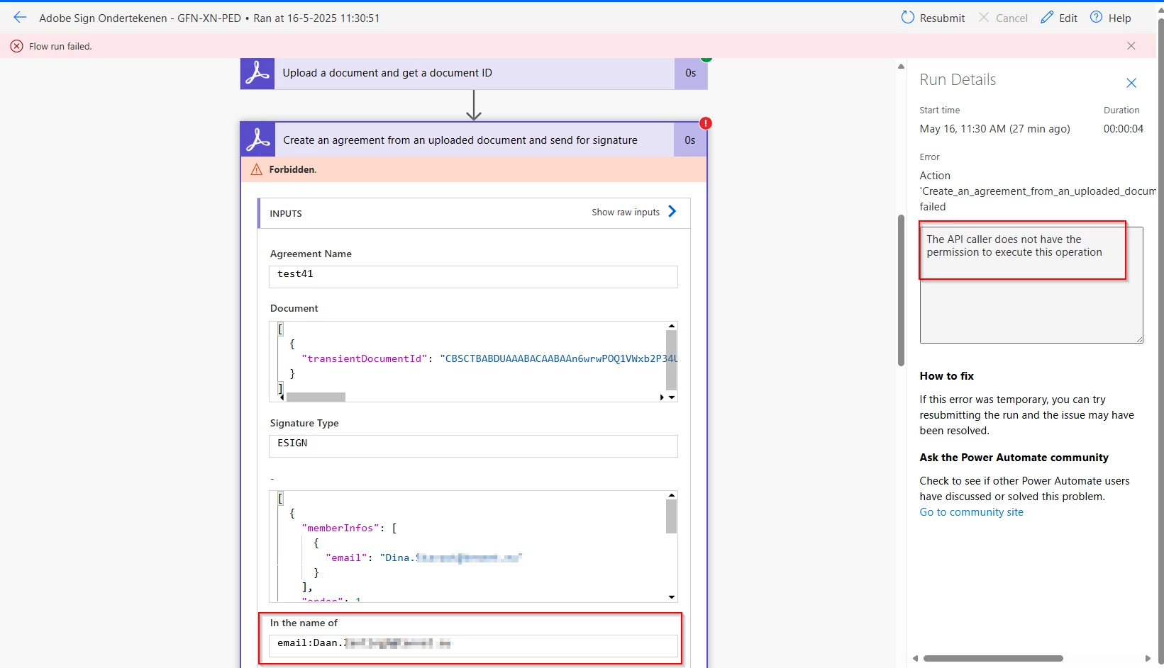Click the right arrow of the Document box horizontal scrollbar
1164x668 pixels.
(662, 397)
